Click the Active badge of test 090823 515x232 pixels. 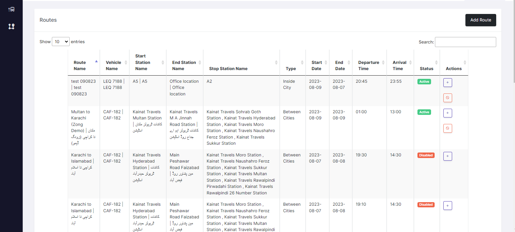[x=424, y=82]
